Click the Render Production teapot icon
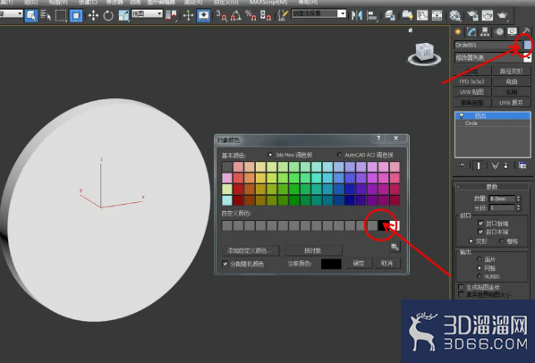This screenshot has width=535, height=363. 502,15
